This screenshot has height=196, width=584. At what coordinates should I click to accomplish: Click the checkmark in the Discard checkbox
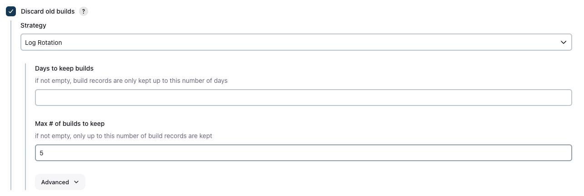(x=11, y=11)
